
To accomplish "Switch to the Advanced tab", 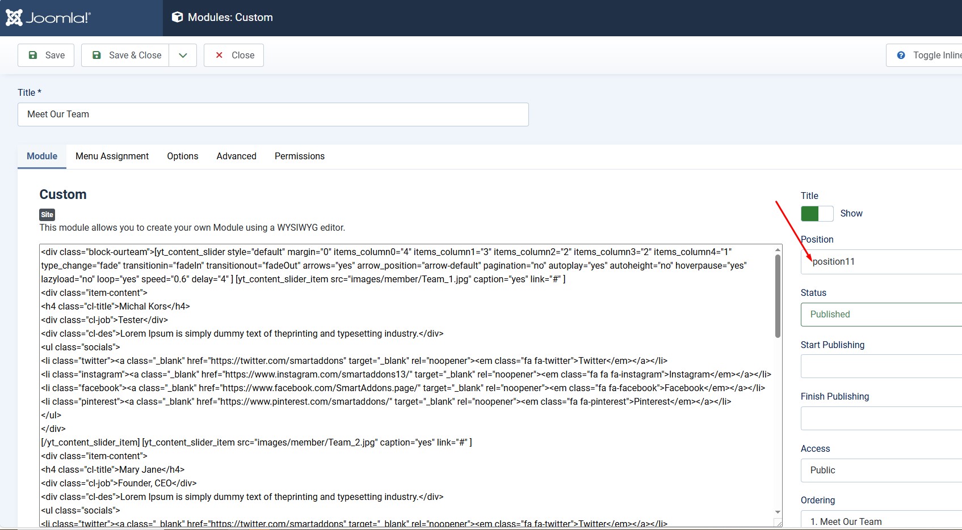I will (x=236, y=156).
